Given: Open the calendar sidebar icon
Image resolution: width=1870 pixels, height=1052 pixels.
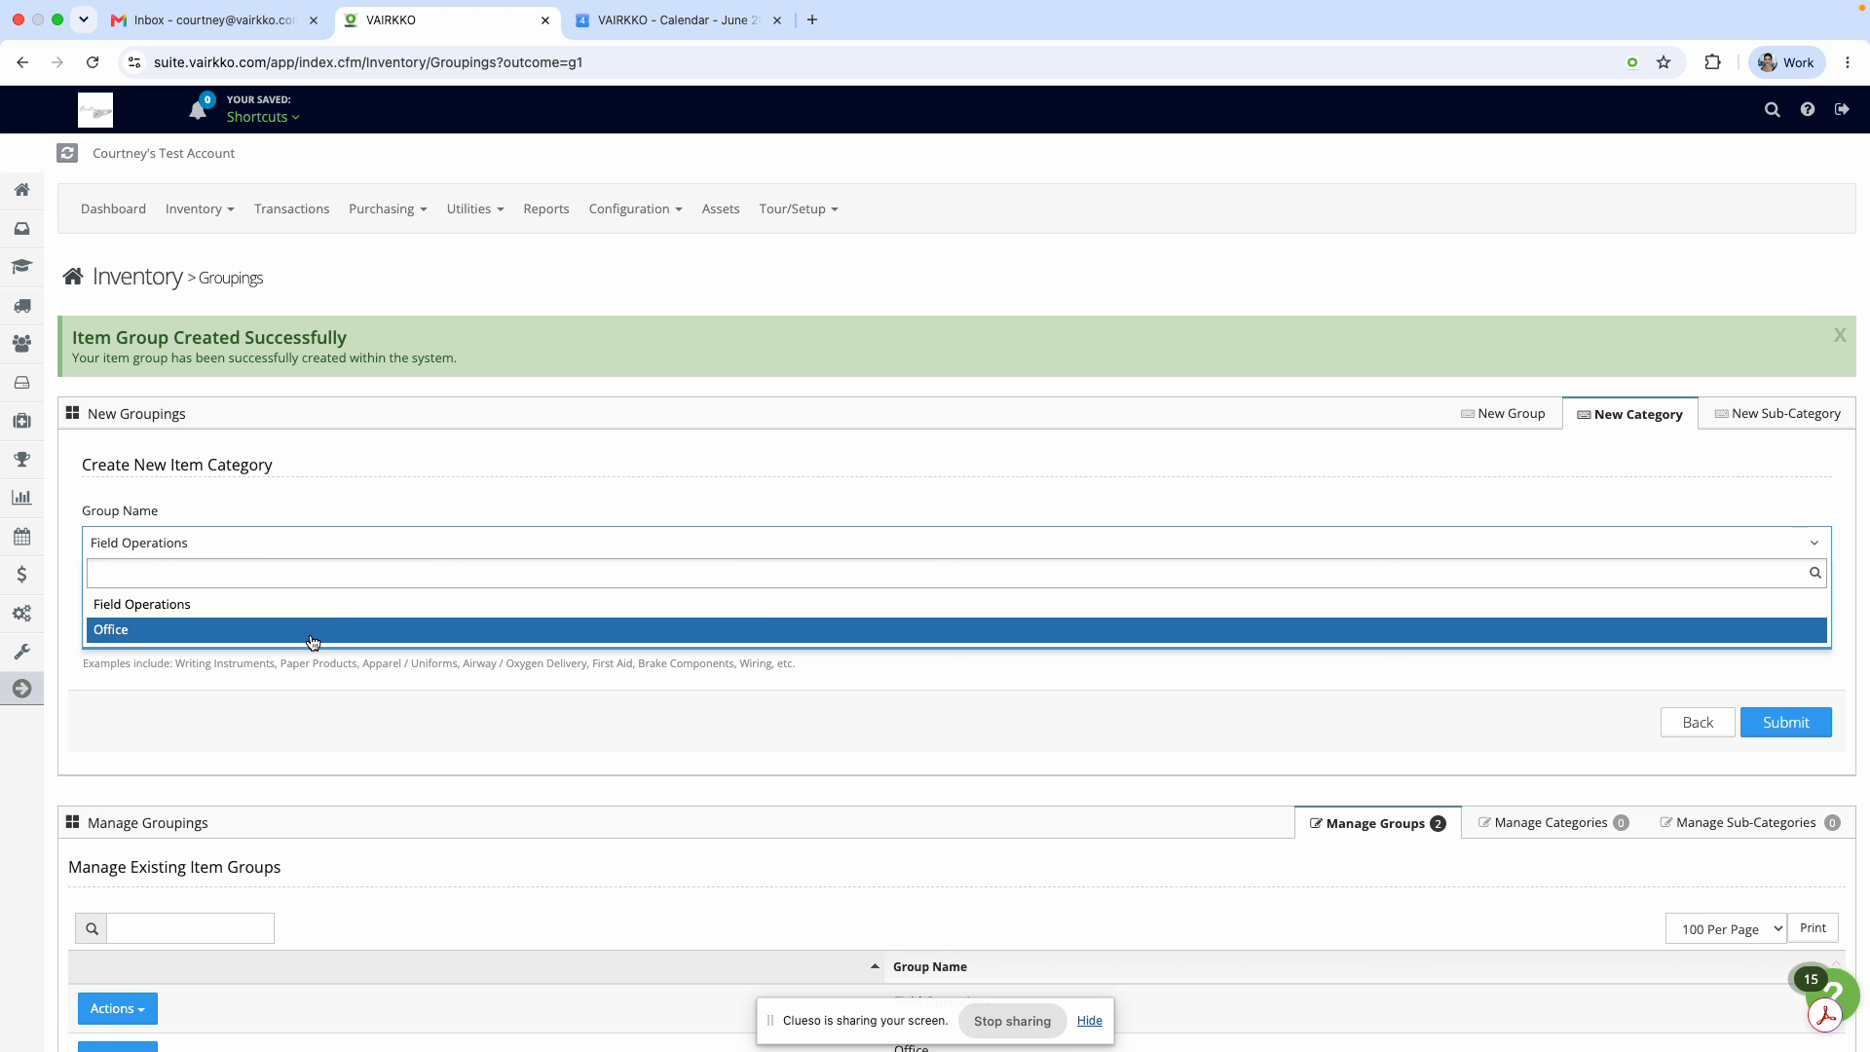Looking at the screenshot, I should 21,537.
